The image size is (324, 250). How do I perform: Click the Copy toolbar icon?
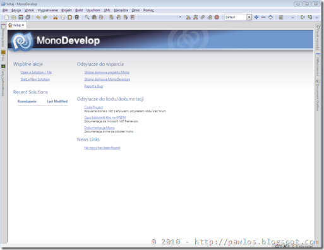click(63, 17)
